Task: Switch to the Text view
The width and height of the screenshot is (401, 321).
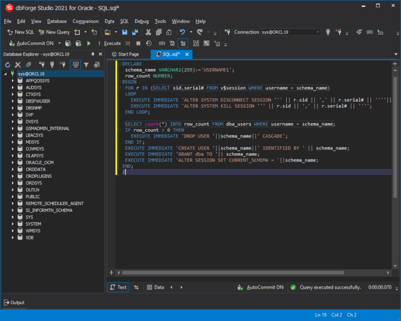Action: (118, 287)
